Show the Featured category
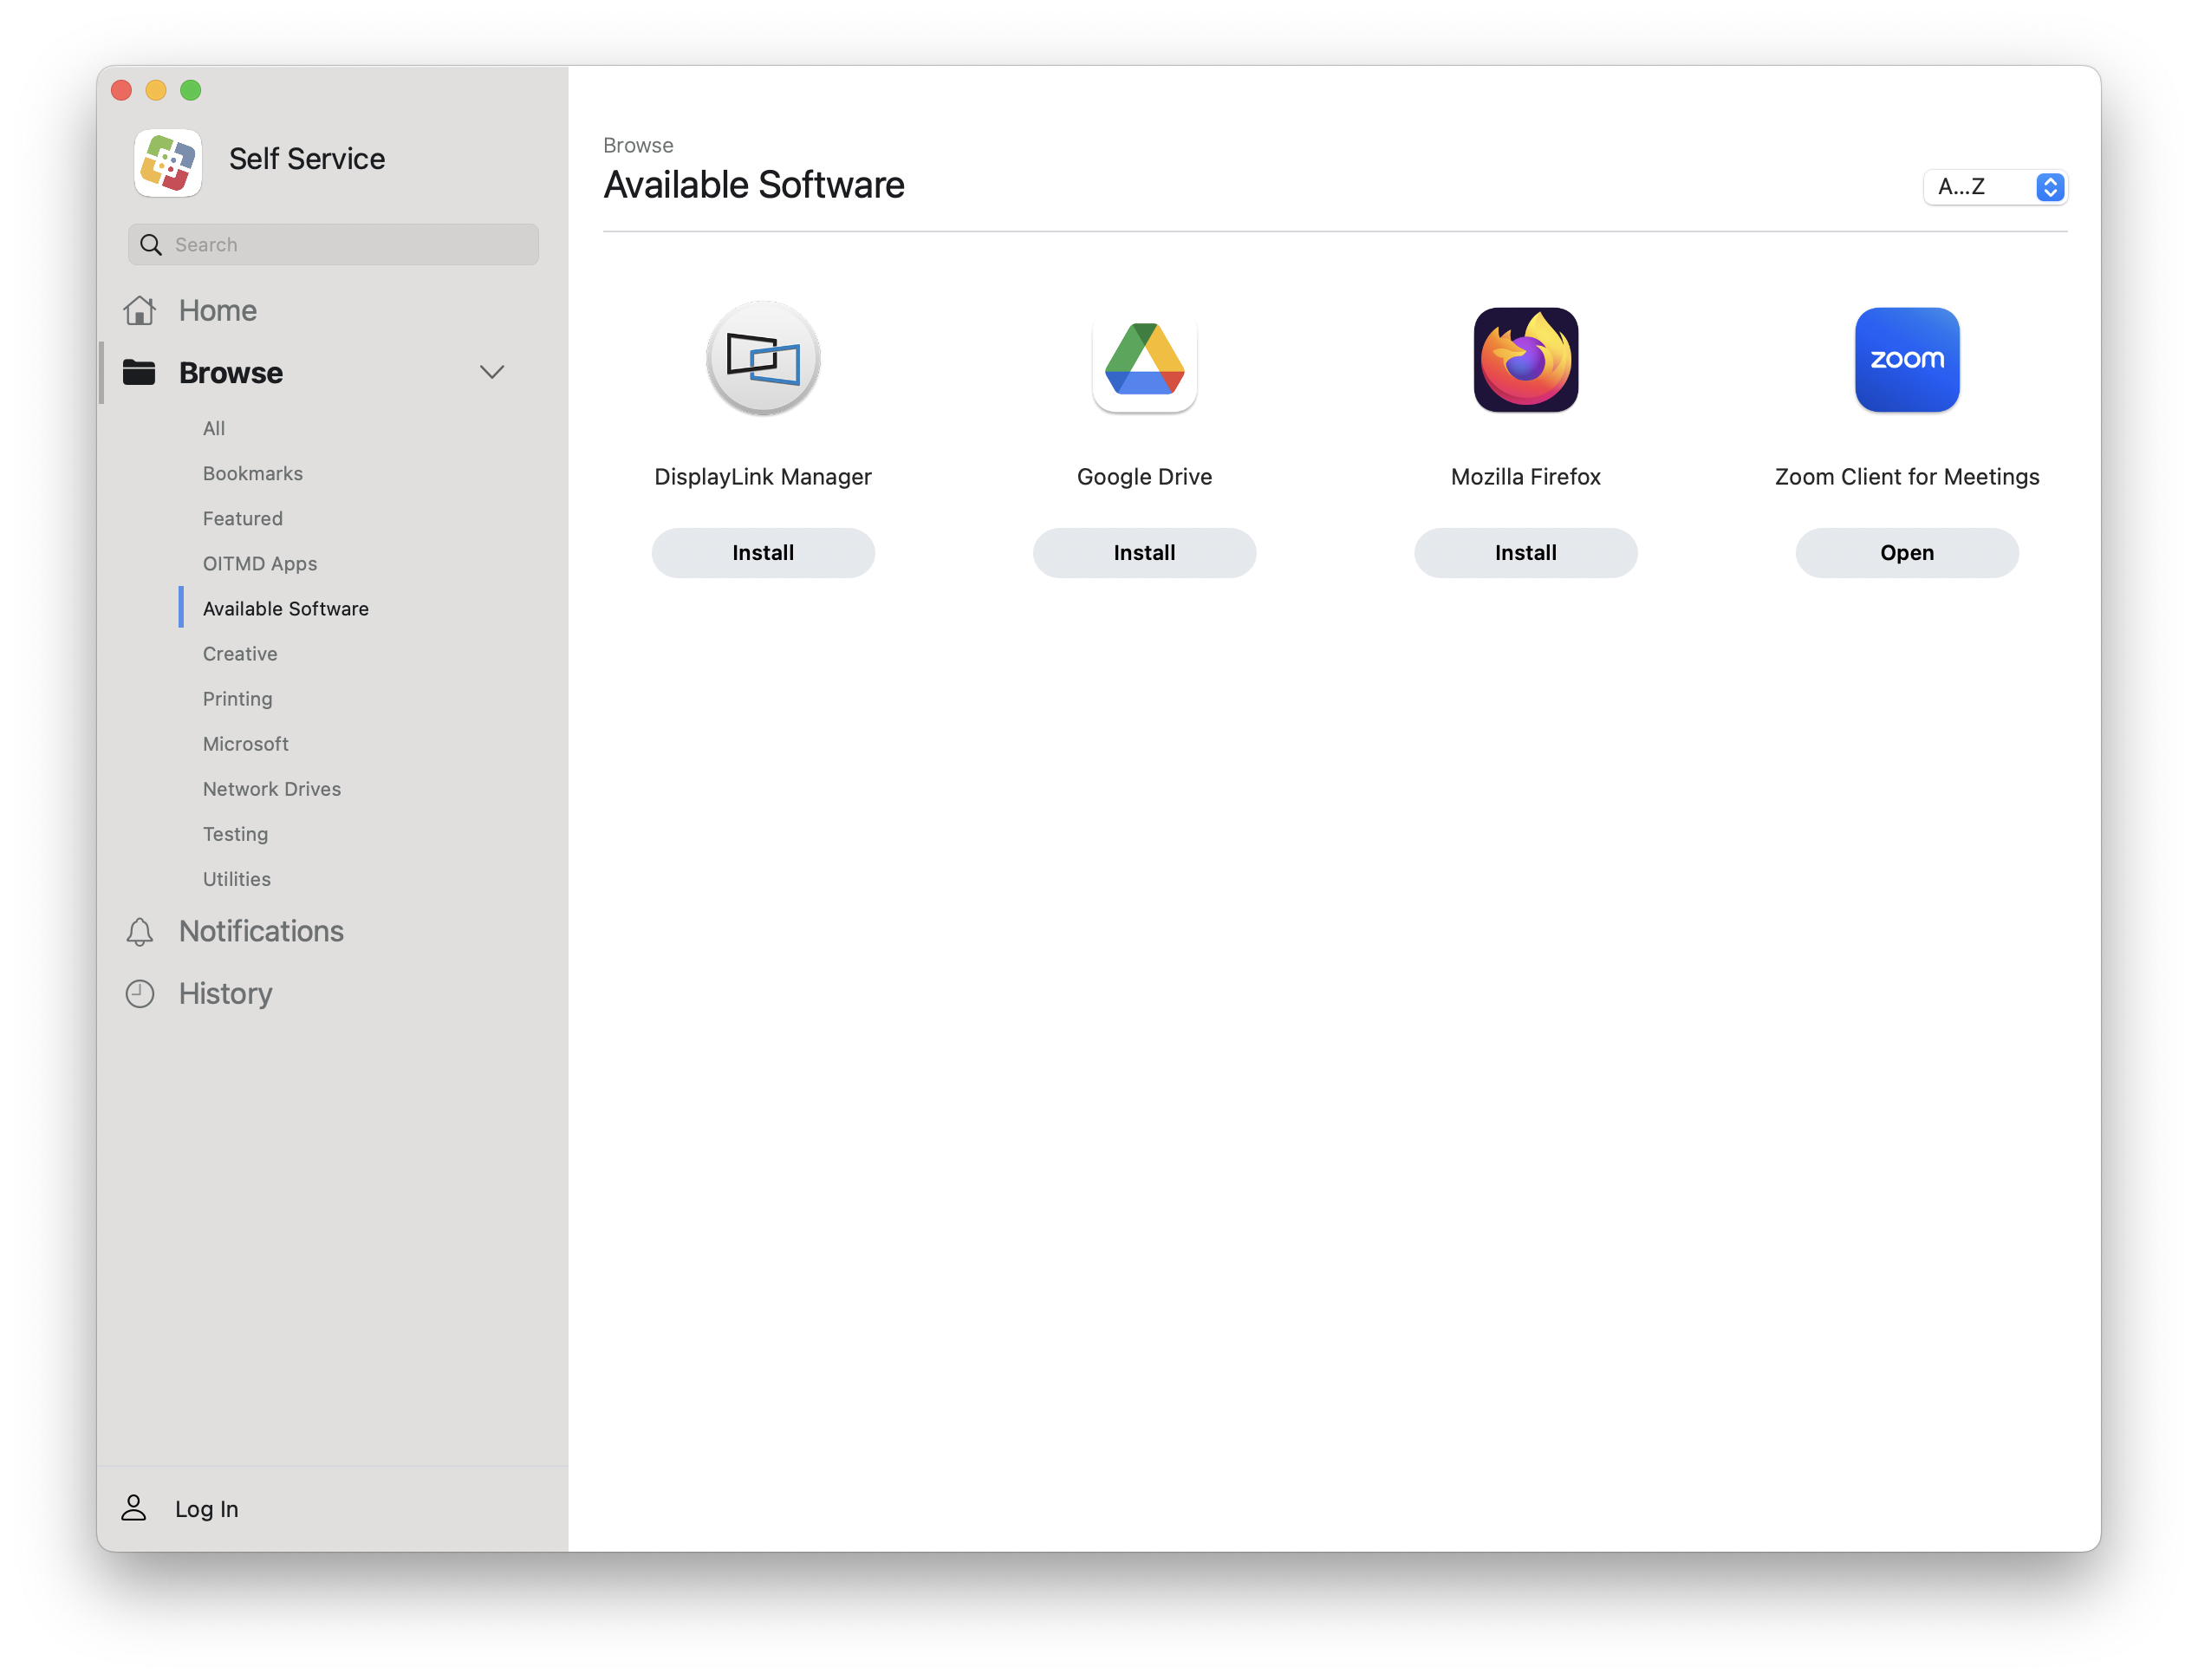This screenshot has height=1680, width=2198. tap(243, 519)
